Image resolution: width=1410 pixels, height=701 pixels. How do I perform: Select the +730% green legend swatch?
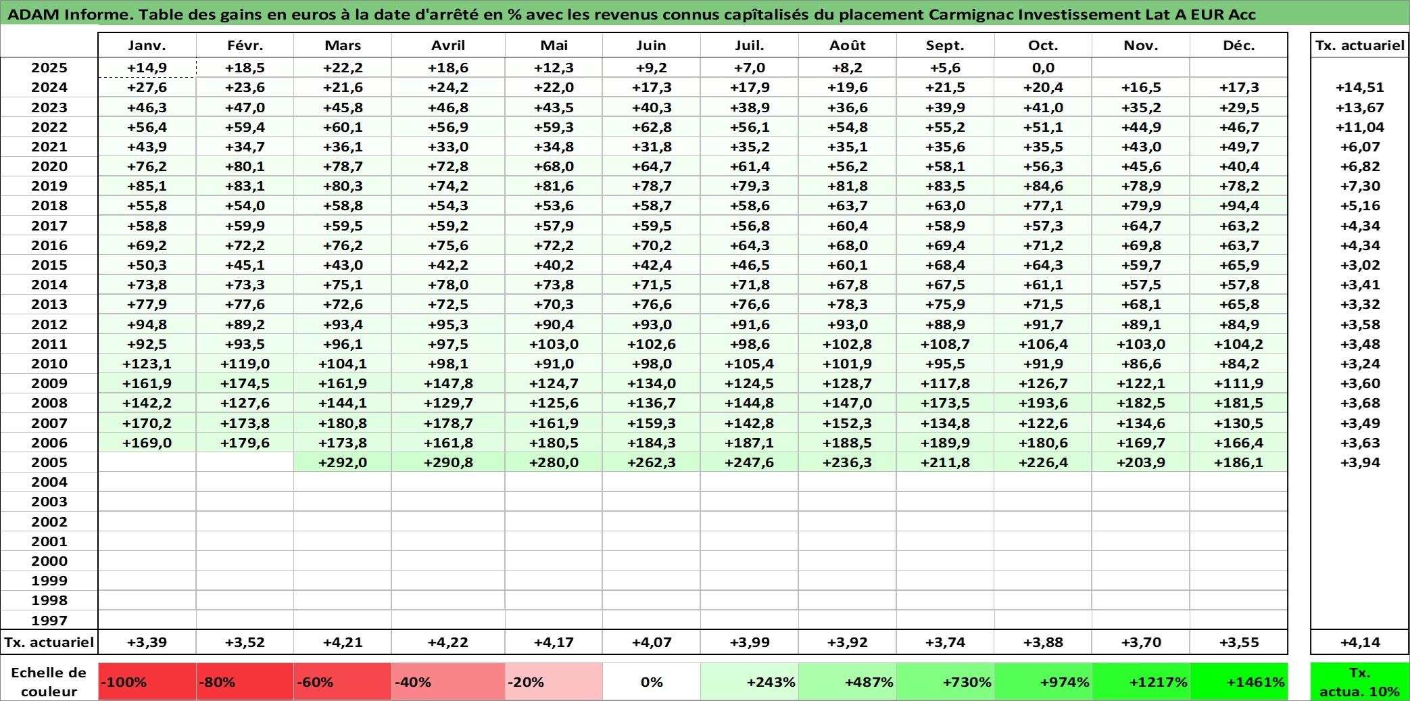(945, 681)
